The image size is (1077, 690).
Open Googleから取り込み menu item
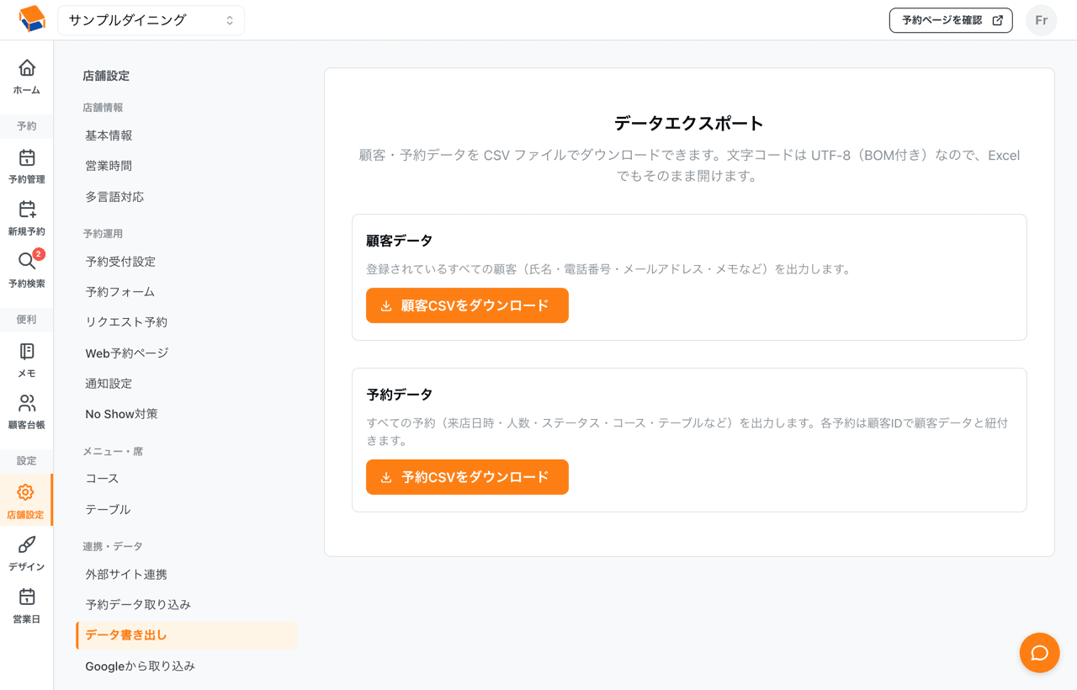click(140, 666)
